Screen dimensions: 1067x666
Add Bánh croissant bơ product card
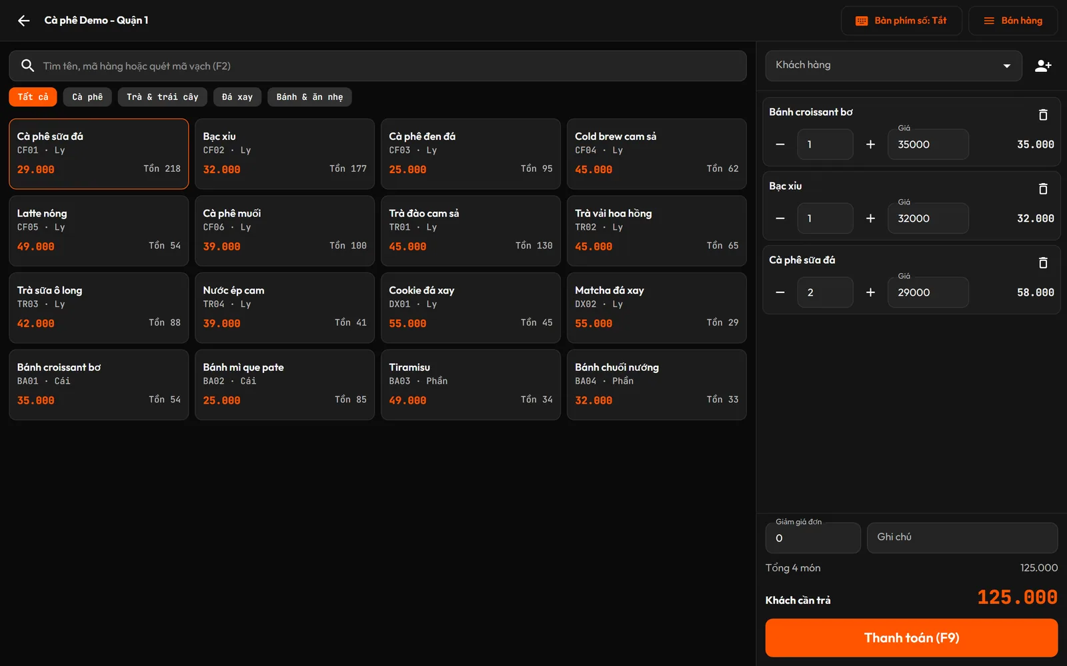click(x=99, y=385)
